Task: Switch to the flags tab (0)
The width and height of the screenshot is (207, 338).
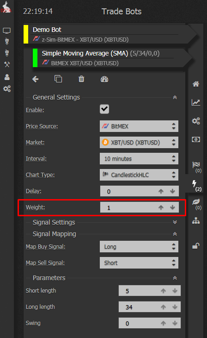Action: [197, 167]
